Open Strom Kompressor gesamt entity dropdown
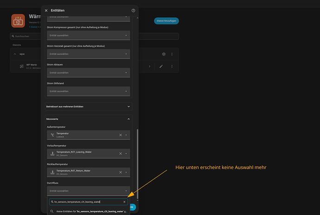This screenshot has width=320, height=215. pos(89,35)
